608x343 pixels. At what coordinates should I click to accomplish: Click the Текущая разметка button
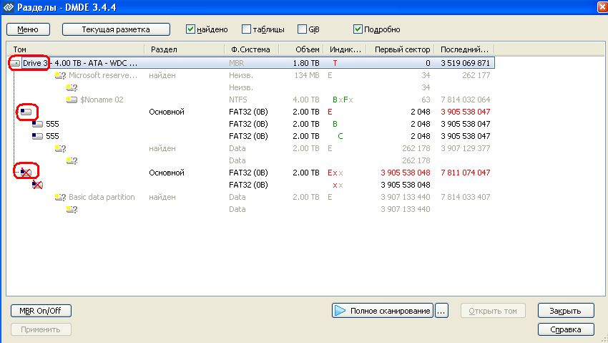116,29
